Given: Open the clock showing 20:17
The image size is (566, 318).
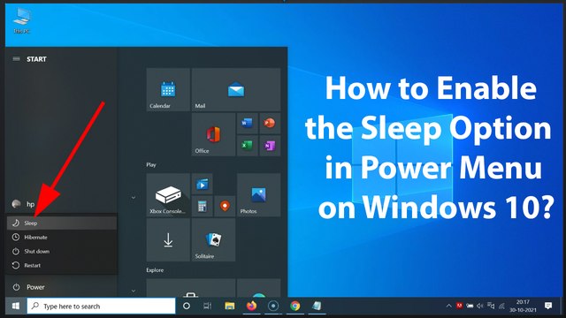Looking at the screenshot, I should [523, 307].
